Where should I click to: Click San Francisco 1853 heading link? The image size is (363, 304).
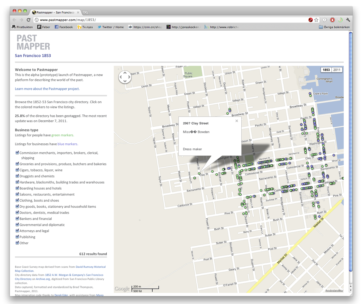[x=33, y=56]
